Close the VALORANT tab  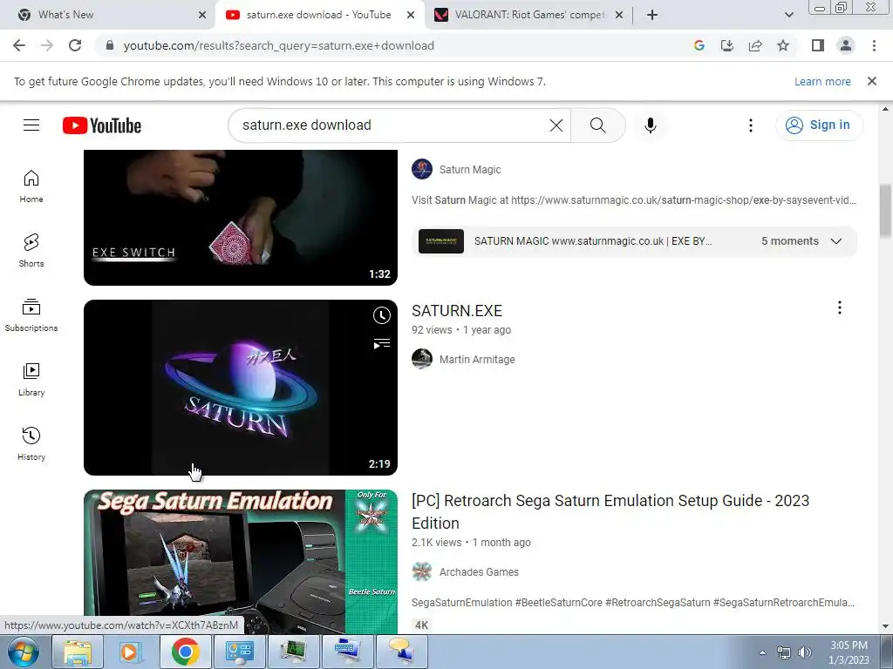click(x=619, y=15)
